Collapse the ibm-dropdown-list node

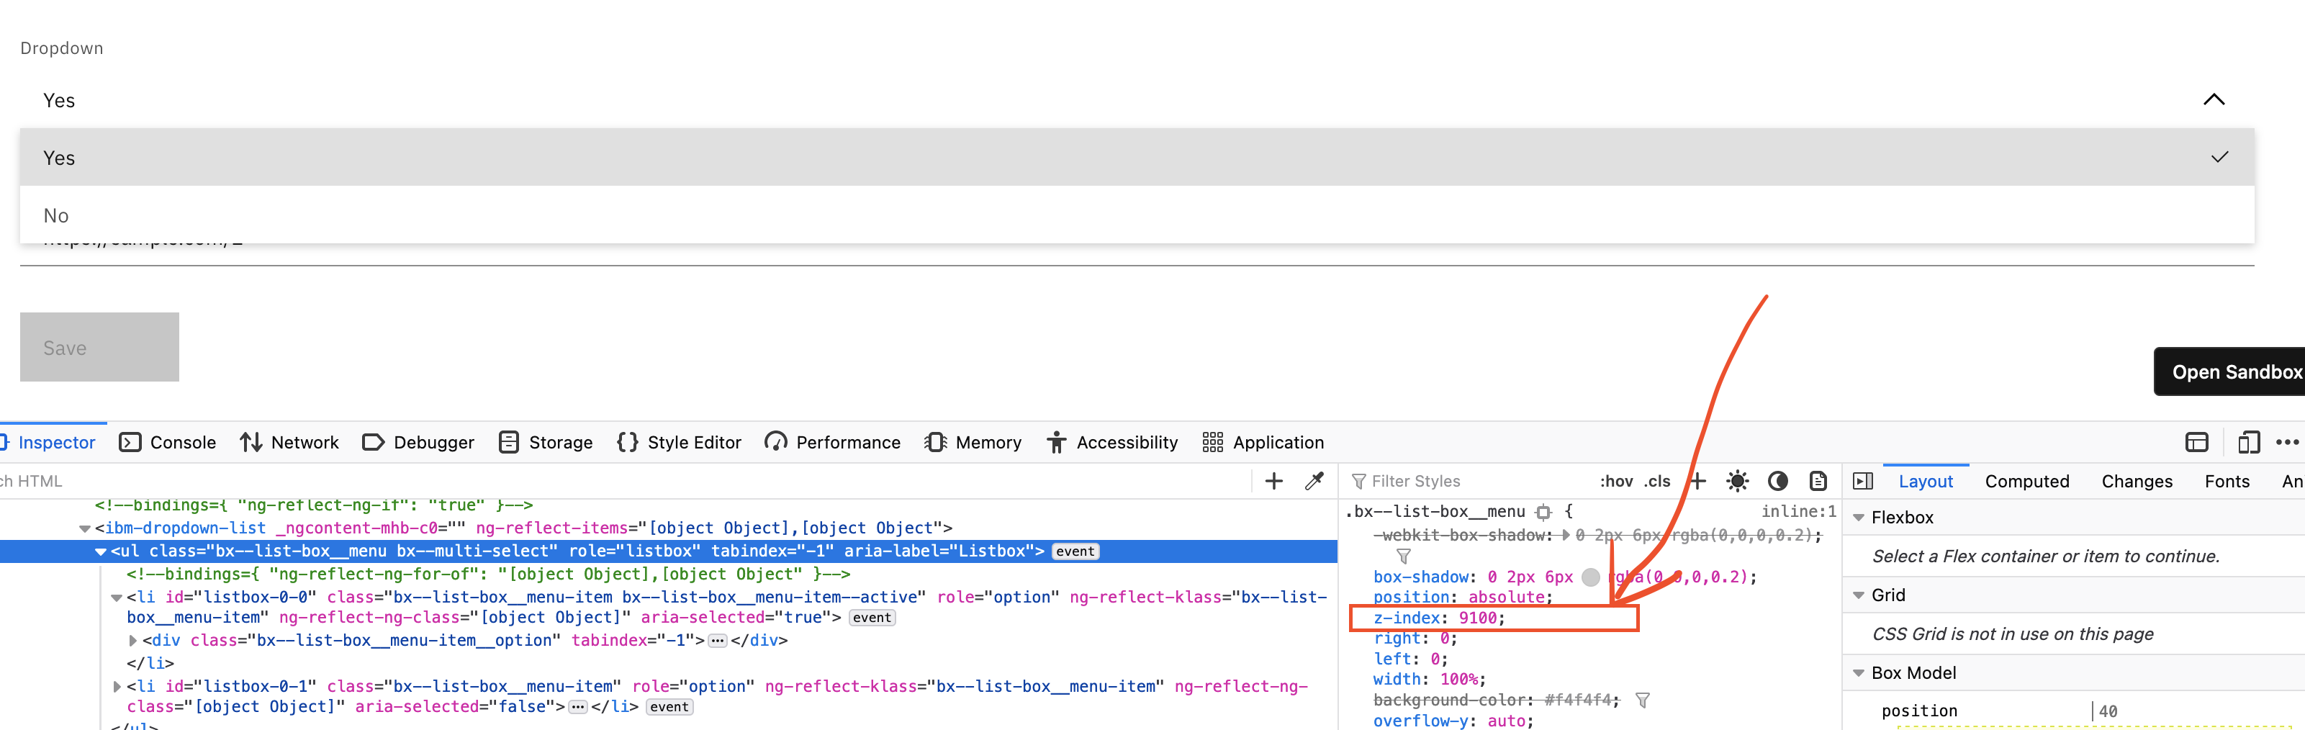tap(85, 528)
